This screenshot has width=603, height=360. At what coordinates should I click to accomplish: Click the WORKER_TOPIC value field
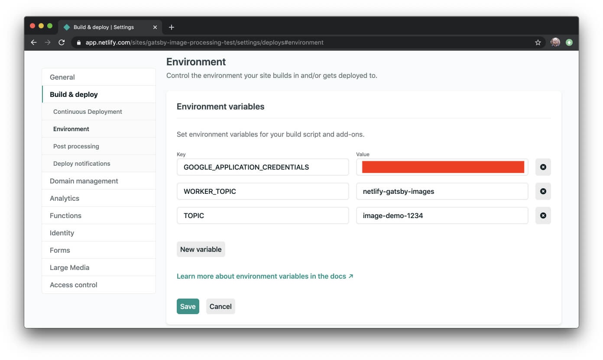coord(442,191)
